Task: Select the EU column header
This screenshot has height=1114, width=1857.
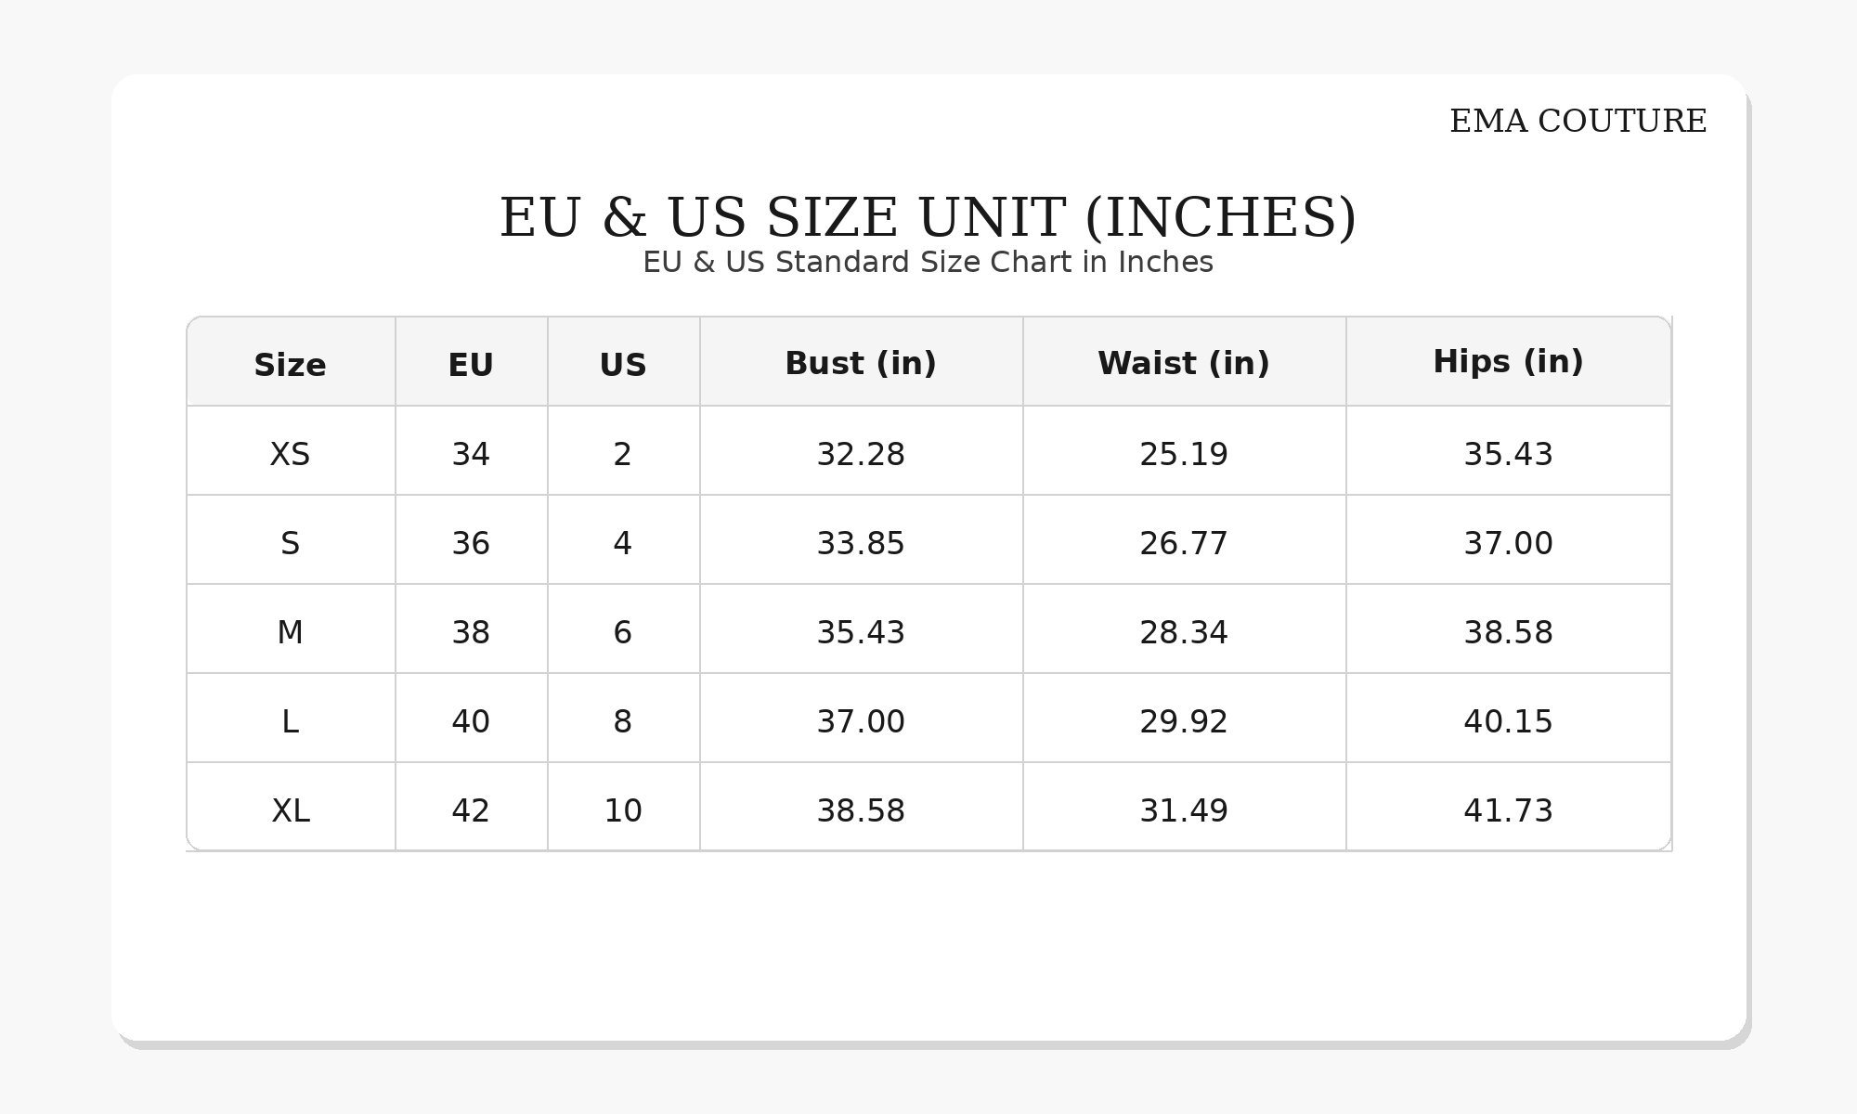Action: [x=471, y=365]
